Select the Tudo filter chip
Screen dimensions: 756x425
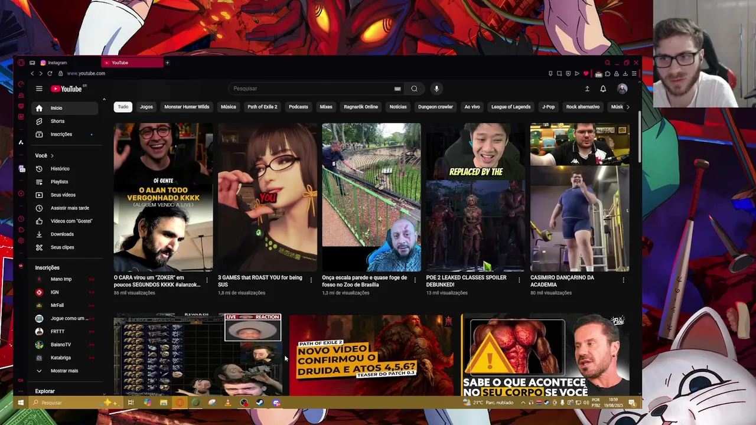[x=123, y=107]
